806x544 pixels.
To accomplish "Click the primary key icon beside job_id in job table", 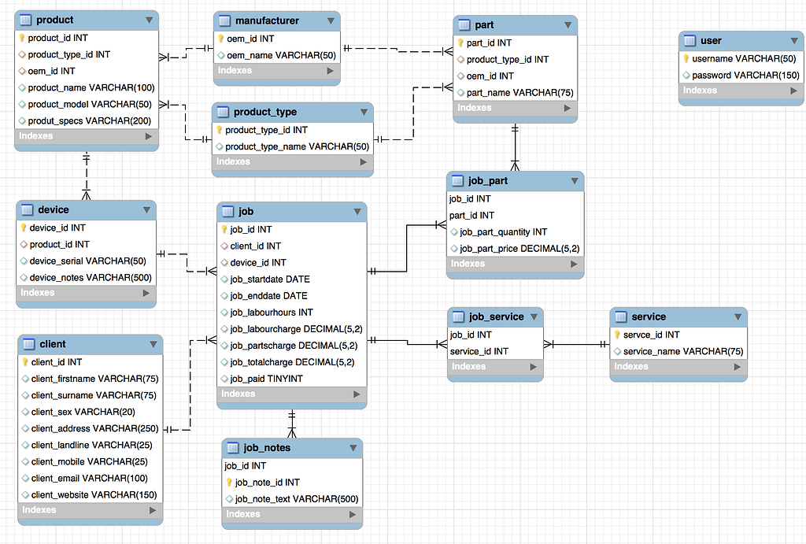I will pos(223,230).
